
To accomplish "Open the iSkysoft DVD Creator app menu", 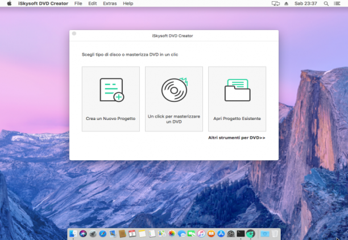I will (43, 3).
